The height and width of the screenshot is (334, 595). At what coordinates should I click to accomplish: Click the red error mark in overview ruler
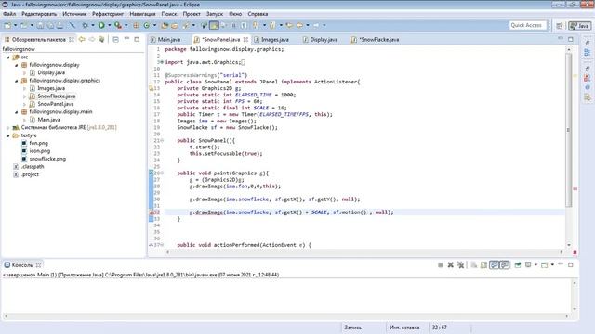click(575, 188)
